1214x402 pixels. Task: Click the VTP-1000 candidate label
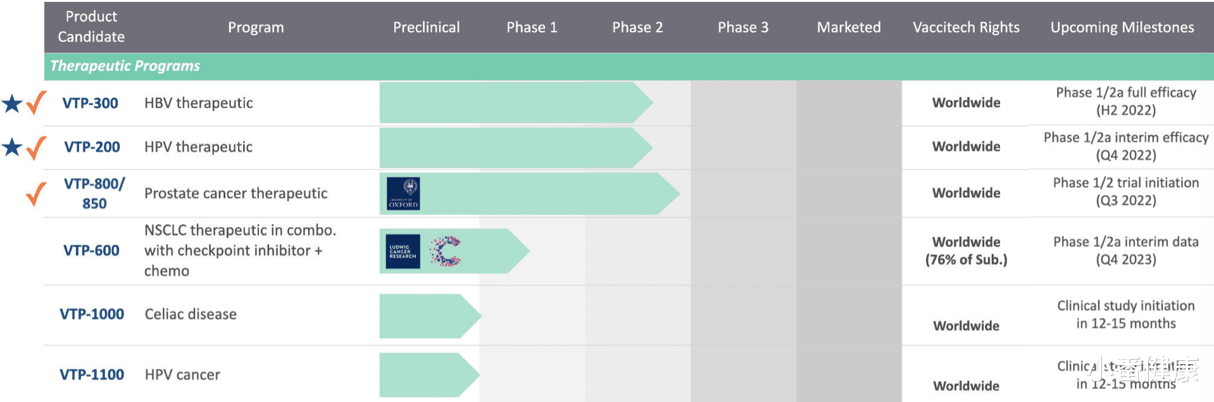[92, 314]
